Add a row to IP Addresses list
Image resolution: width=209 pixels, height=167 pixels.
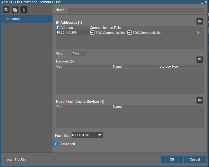(200, 21)
